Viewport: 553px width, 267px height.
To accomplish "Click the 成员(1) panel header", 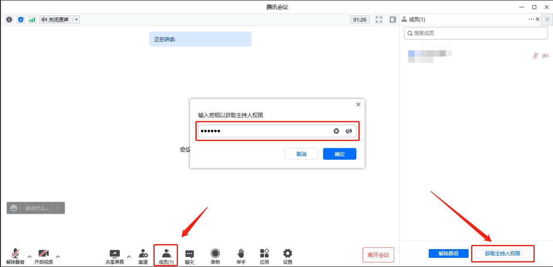I will click(417, 19).
